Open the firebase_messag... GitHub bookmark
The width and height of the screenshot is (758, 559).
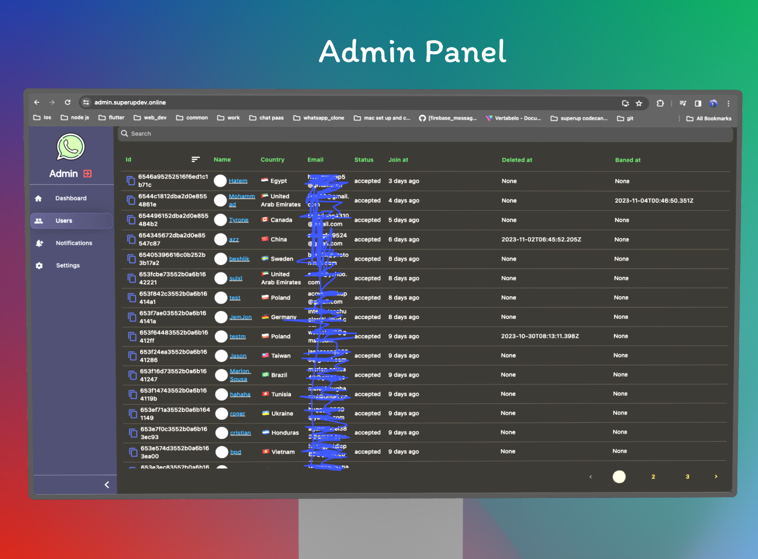point(448,118)
